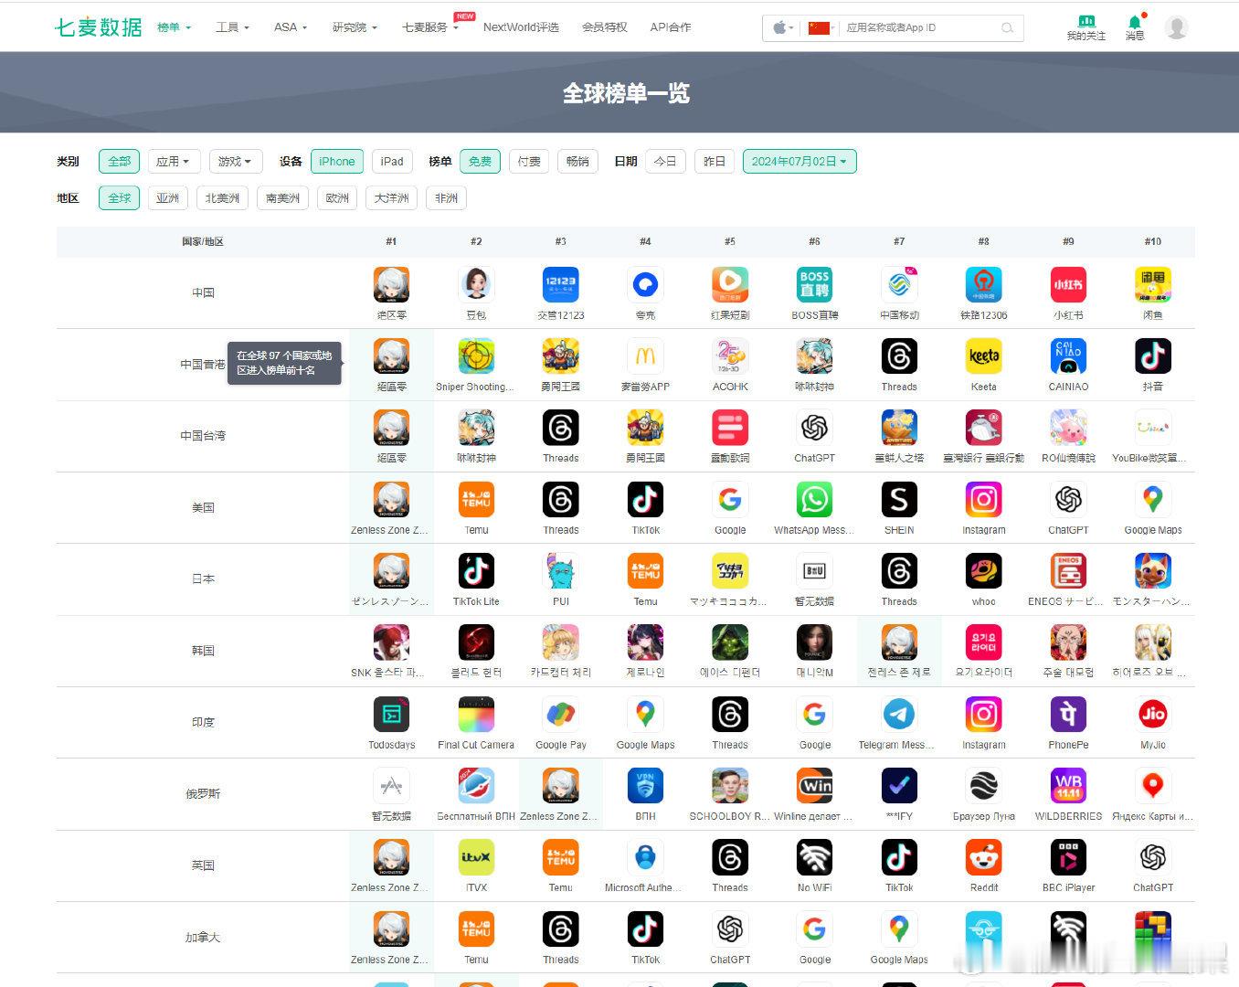Click 中国台湾 region name
This screenshot has width=1239, height=987.
click(203, 436)
